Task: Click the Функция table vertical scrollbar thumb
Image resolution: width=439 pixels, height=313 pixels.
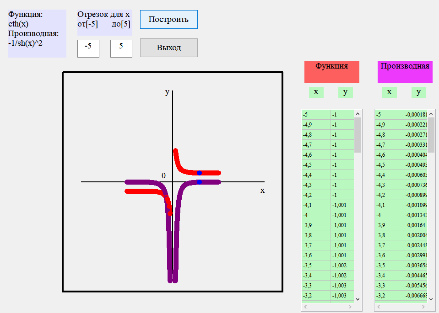Action: tap(358, 135)
